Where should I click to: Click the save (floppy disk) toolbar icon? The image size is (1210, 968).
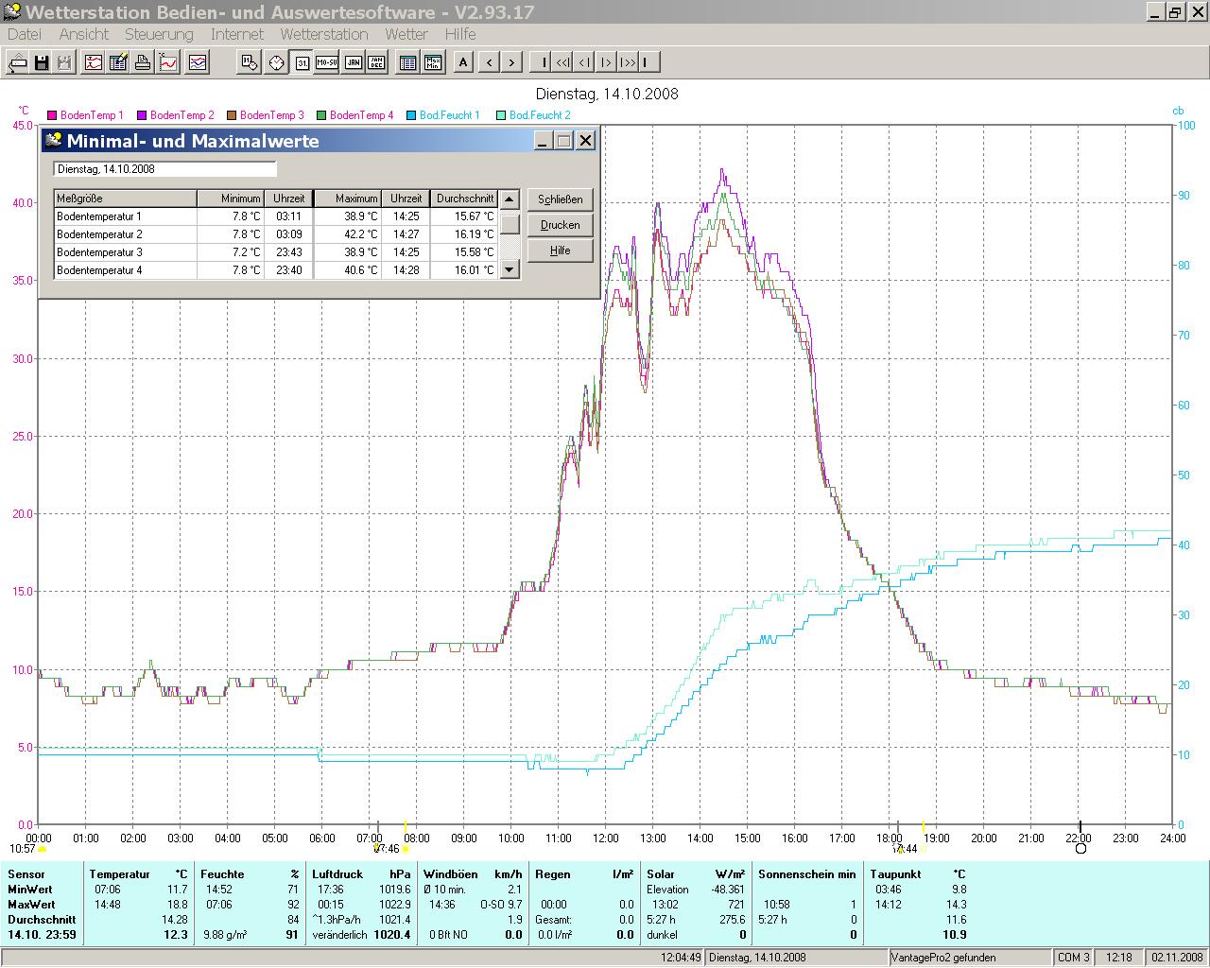42,62
